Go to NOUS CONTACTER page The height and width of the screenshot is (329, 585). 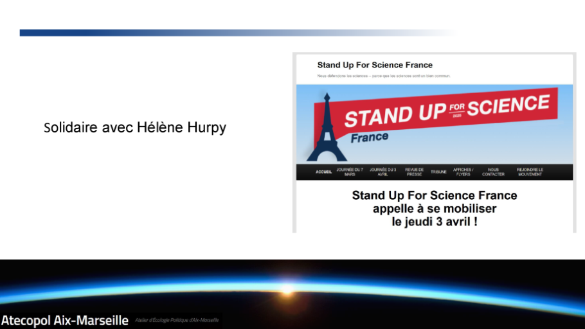493,172
